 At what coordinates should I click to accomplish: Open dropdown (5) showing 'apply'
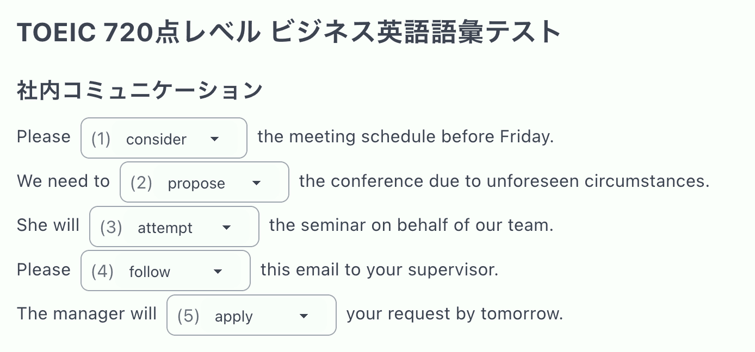(x=251, y=315)
